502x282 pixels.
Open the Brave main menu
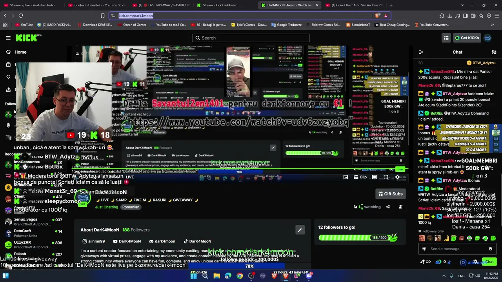tap(497, 16)
